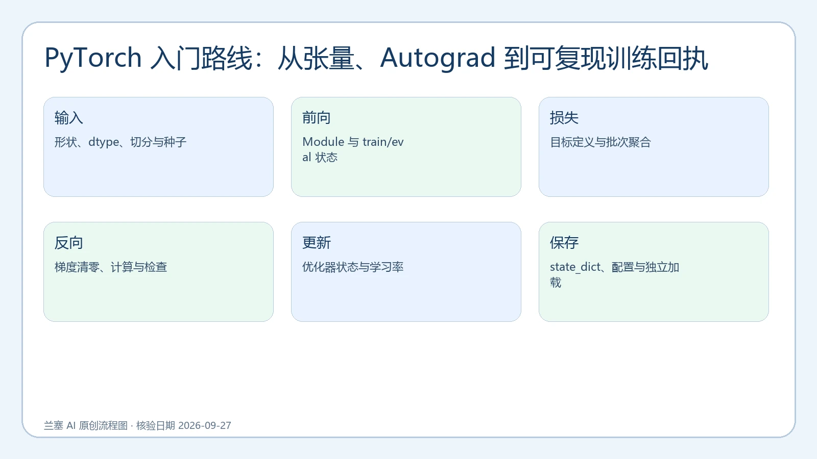Click the slide title starting with "PyTorch 入门路线"
The image size is (817, 459).
tap(376, 58)
